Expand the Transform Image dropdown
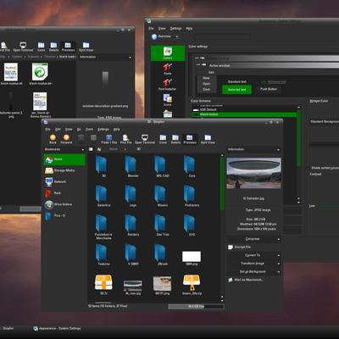 coord(254,264)
